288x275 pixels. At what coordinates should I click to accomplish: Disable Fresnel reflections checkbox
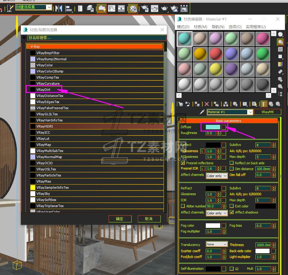(x=183, y=163)
